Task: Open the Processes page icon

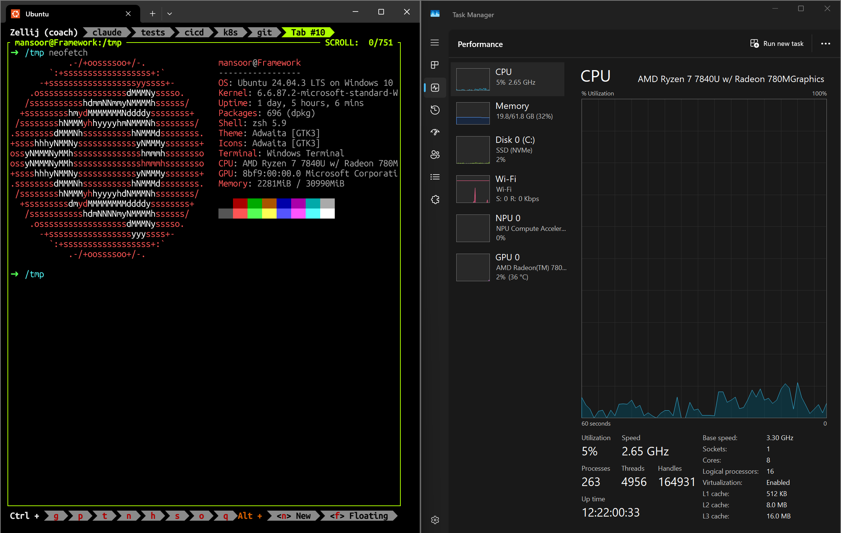Action: [x=435, y=65]
